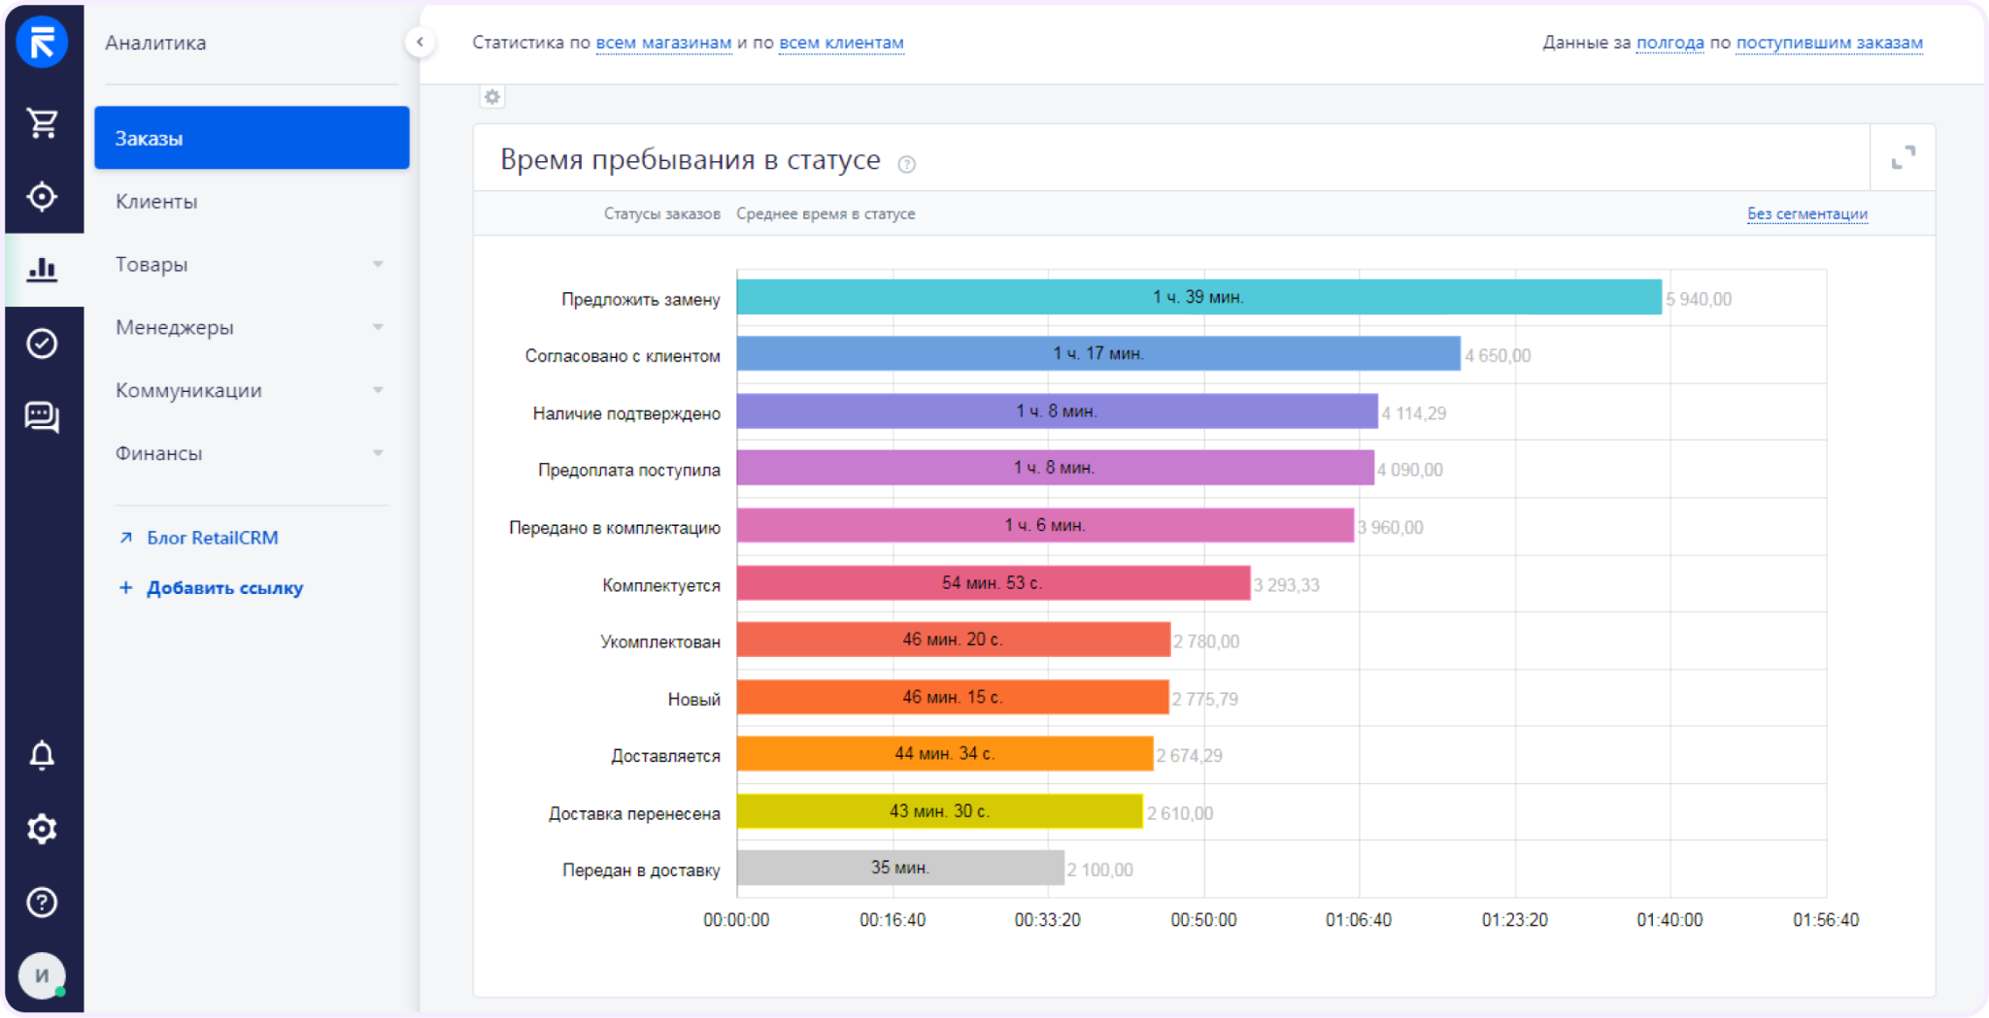Click the Комплектуется red bar
Viewport: 1989px width, 1018px height.
tap(993, 583)
